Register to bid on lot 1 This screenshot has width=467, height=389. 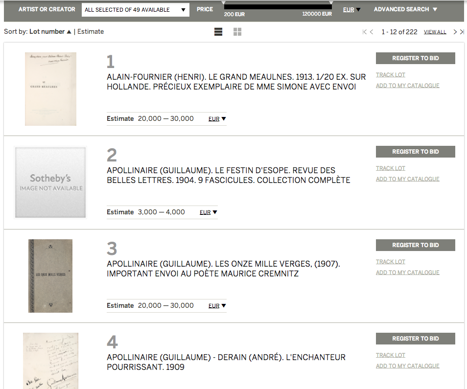click(416, 58)
